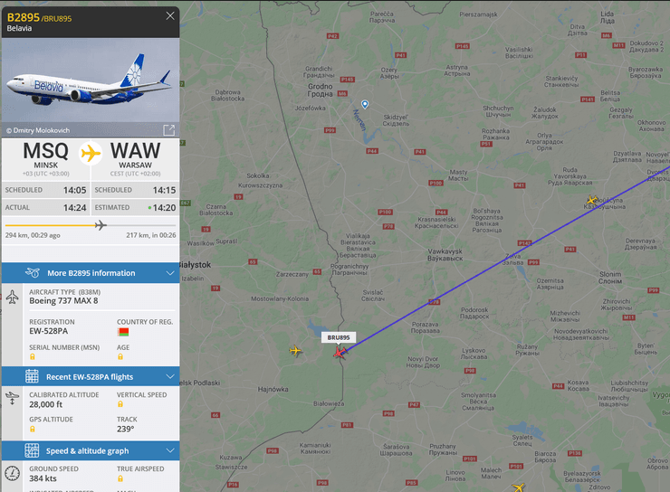Click the lock icon under Serial Number
670x492 pixels.
pos(33,356)
